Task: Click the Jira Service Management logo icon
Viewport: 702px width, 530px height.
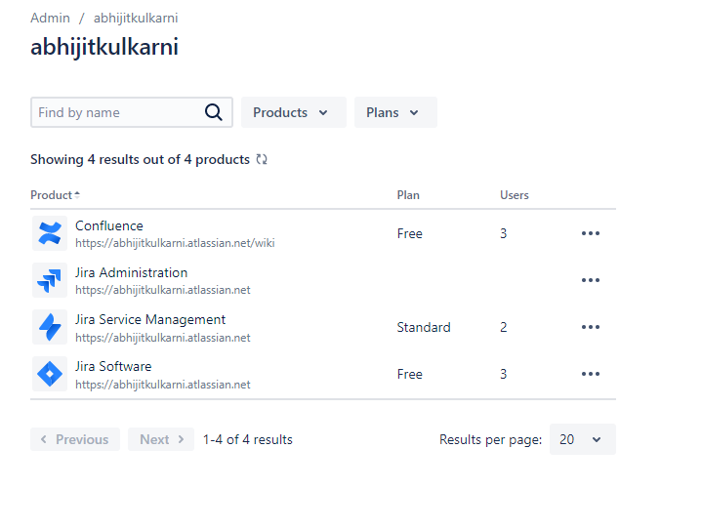Action: 50,327
